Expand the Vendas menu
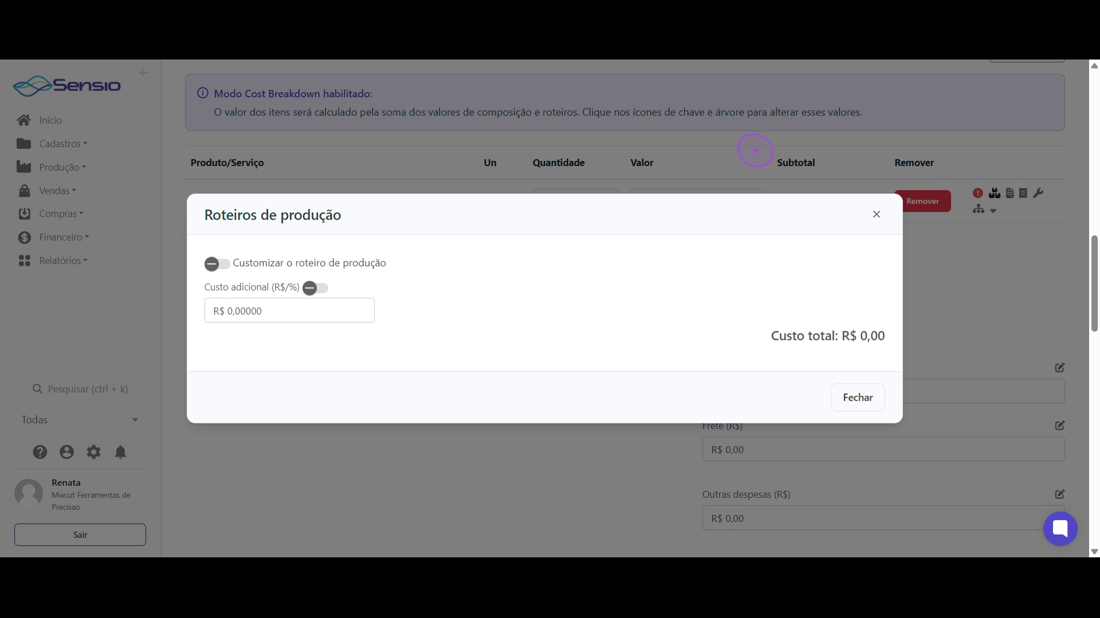This screenshot has width=1100, height=618. pyautogui.click(x=57, y=191)
